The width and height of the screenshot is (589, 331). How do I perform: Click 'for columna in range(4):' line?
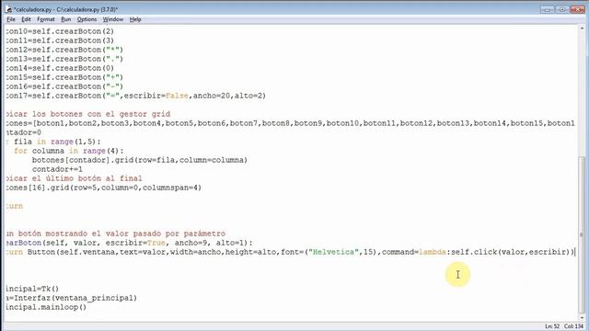(x=69, y=151)
